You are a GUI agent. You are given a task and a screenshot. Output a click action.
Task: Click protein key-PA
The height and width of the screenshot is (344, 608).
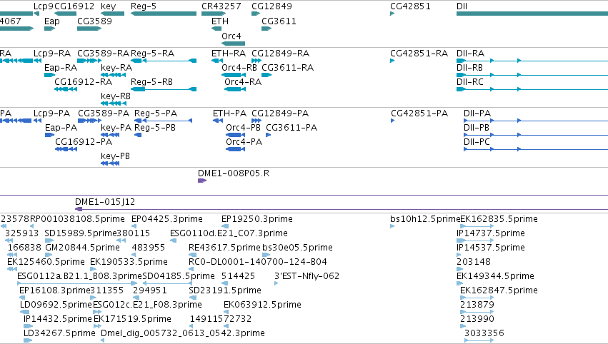116,128
